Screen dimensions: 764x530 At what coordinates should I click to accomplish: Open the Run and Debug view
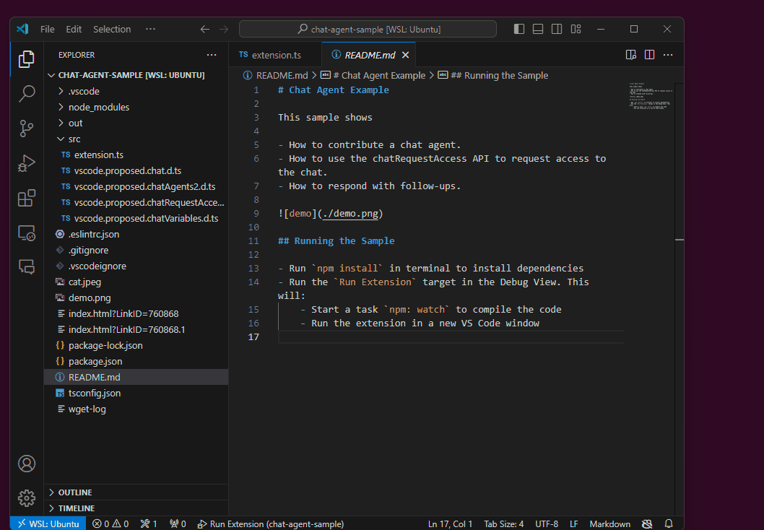pyautogui.click(x=27, y=164)
